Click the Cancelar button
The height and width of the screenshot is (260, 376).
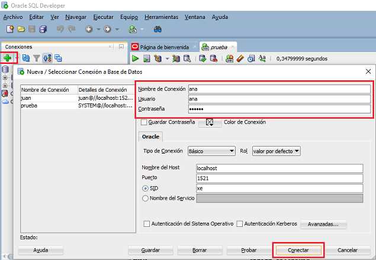(348, 250)
